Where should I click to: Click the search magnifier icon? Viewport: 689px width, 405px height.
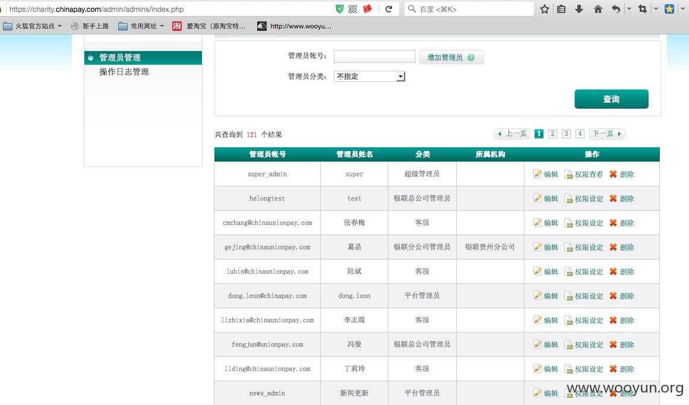coord(412,9)
